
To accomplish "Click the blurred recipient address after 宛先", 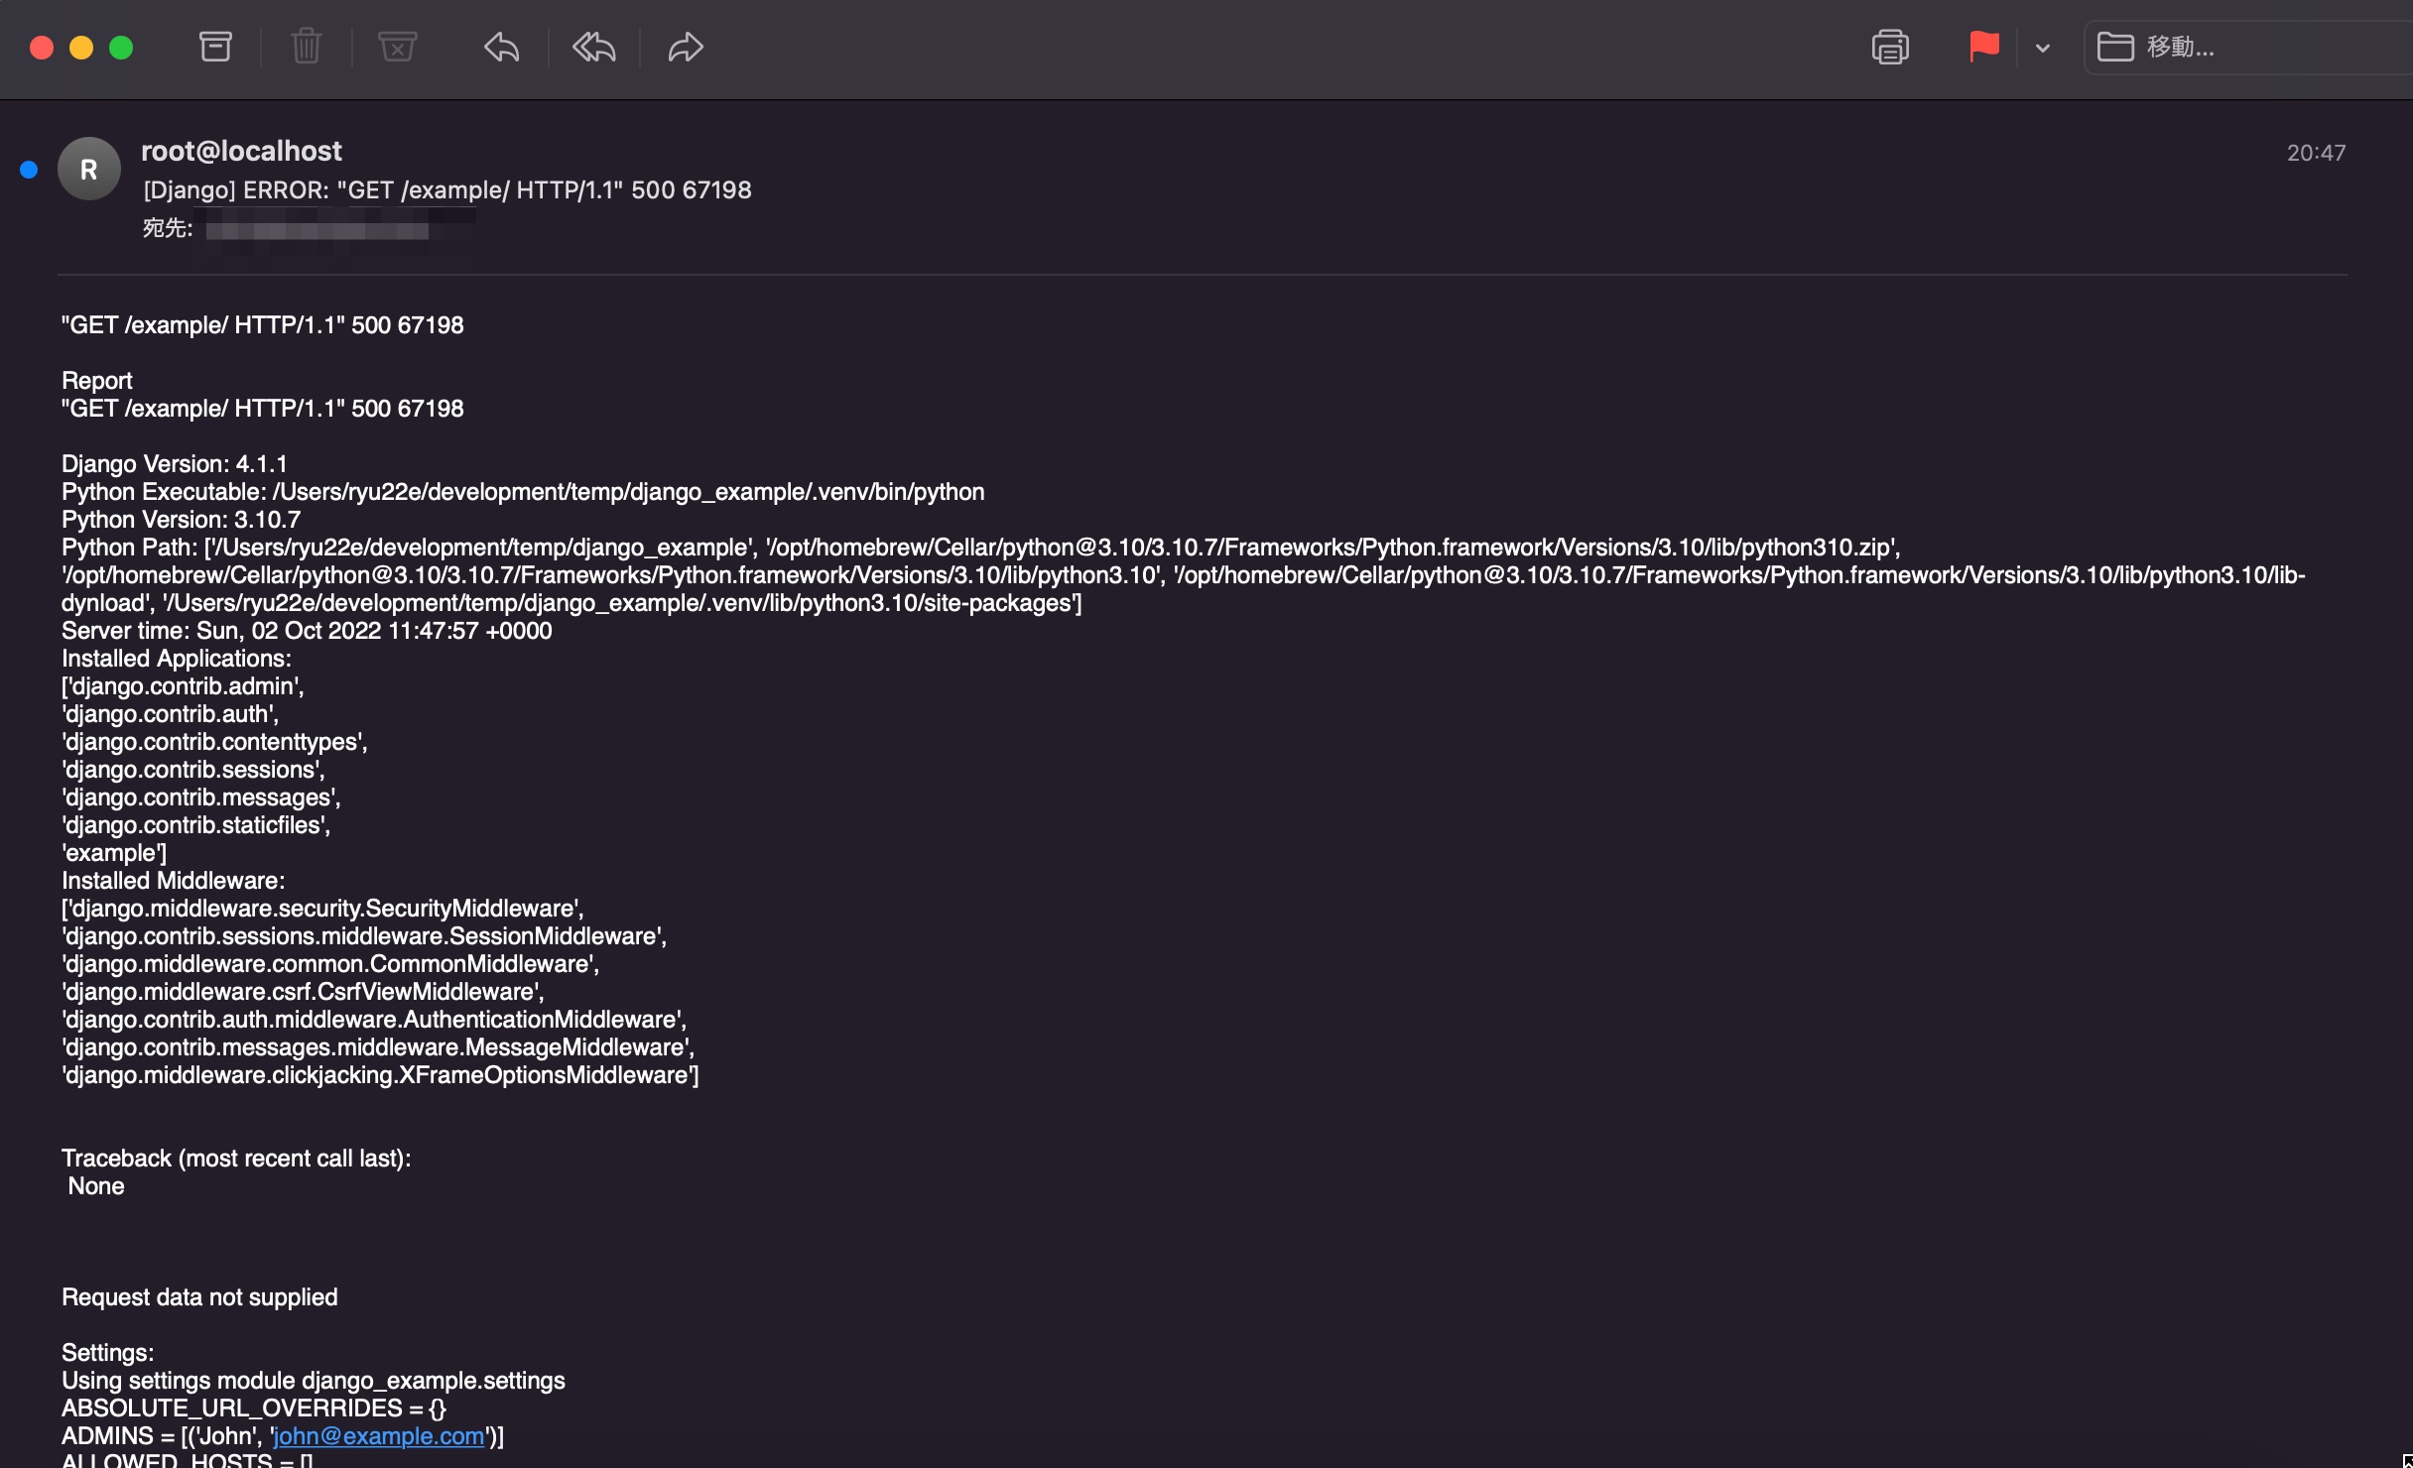I will [317, 230].
